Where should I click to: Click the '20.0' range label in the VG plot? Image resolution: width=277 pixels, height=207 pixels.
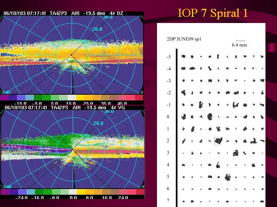98,123
